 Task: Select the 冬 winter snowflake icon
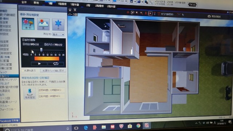tap(58, 25)
